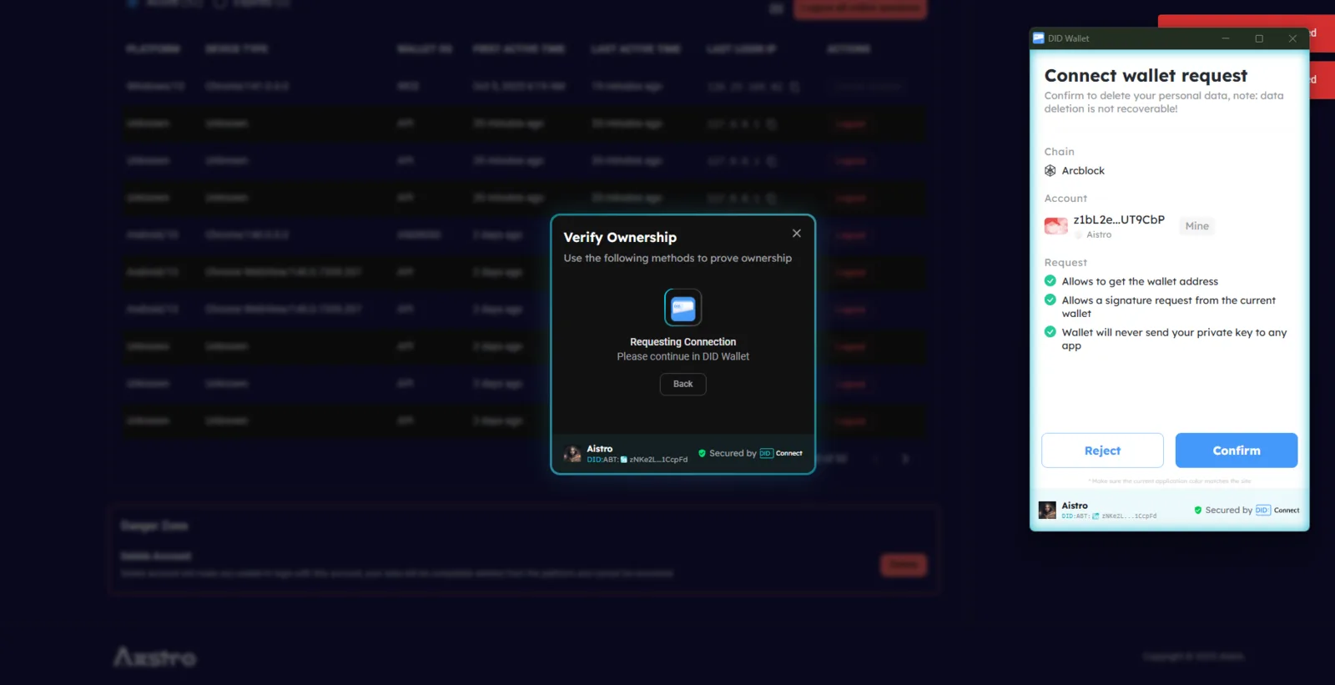Click the small DID icon before zNKe2L...1CcpFd in DID Wallet
This screenshot has height=685, width=1335.
tap(1096, 516)
